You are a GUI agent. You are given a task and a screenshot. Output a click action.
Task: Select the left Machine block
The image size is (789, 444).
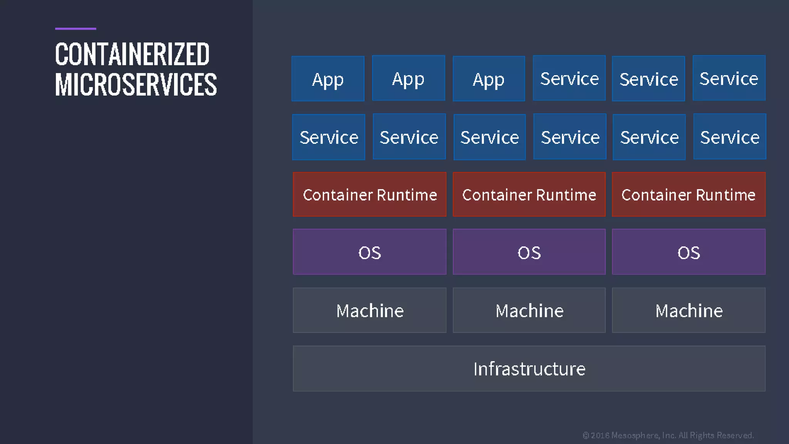coord(369,310)
